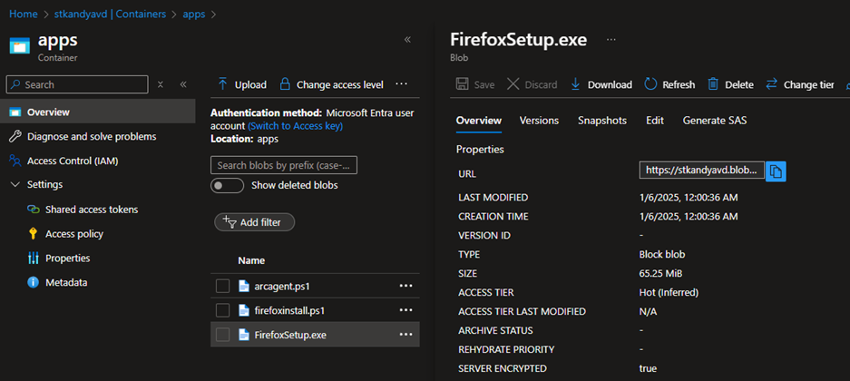The image size is (850, 381).
Task: Open the firefoxinstall.ps1 row ellipsis menu
Action: [x=406, y=310]
